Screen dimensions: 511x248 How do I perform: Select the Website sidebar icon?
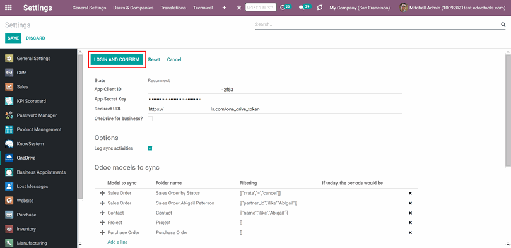pos(9,201)
